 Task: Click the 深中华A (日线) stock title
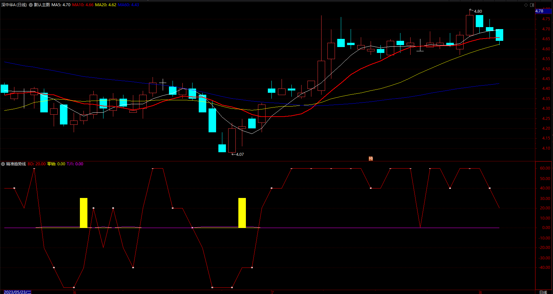[x=14, y=5]
